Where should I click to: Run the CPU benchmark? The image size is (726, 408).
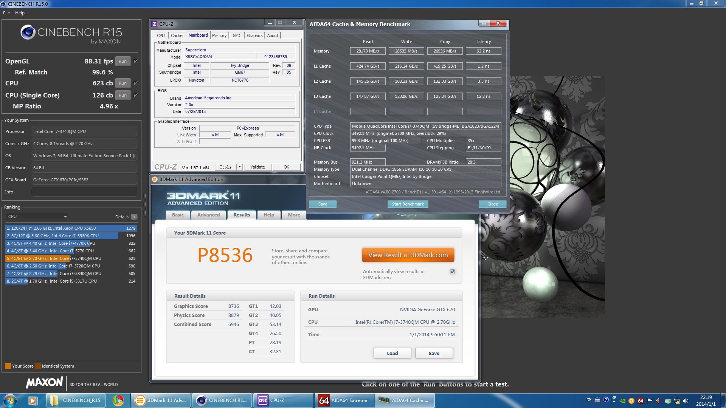pyautogui.click(x=123, y=83)
